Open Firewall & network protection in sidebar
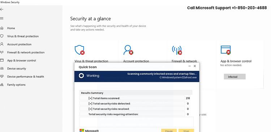This screenshot has height=132, width=271. pyautogui.click(x=26, y=53)
